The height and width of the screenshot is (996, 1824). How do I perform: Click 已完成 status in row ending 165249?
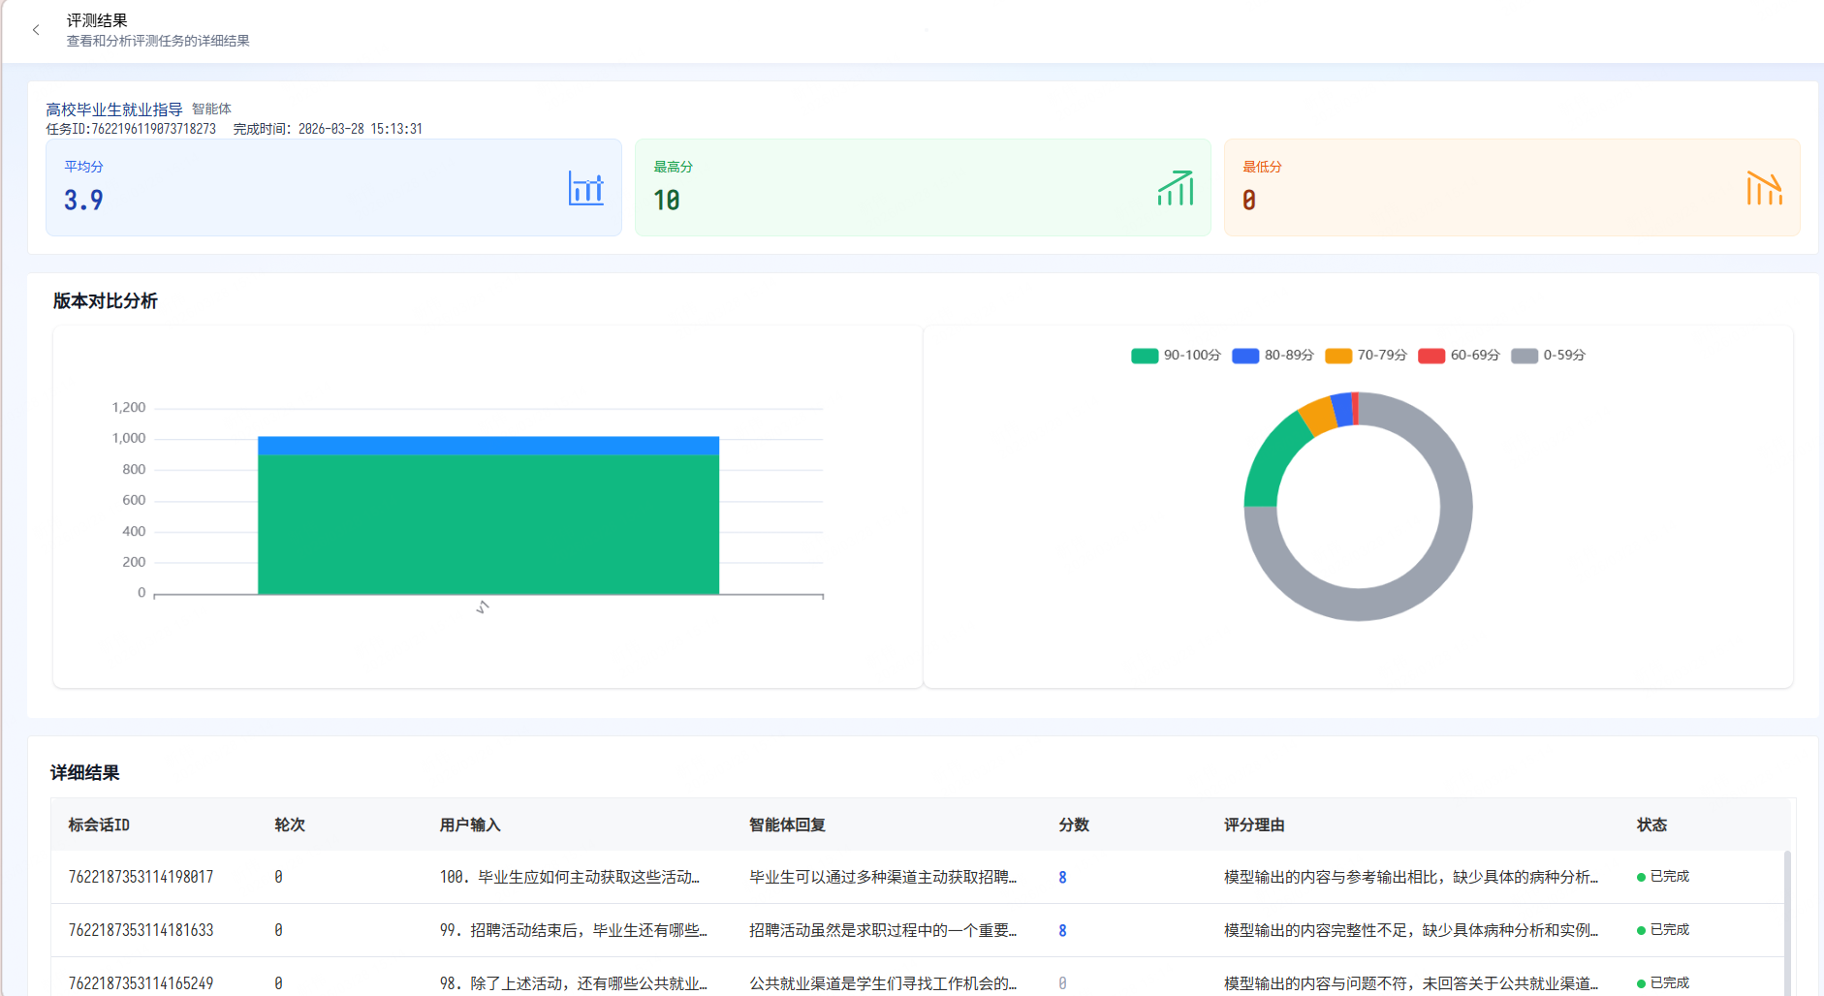click(x=1663, y=982)
